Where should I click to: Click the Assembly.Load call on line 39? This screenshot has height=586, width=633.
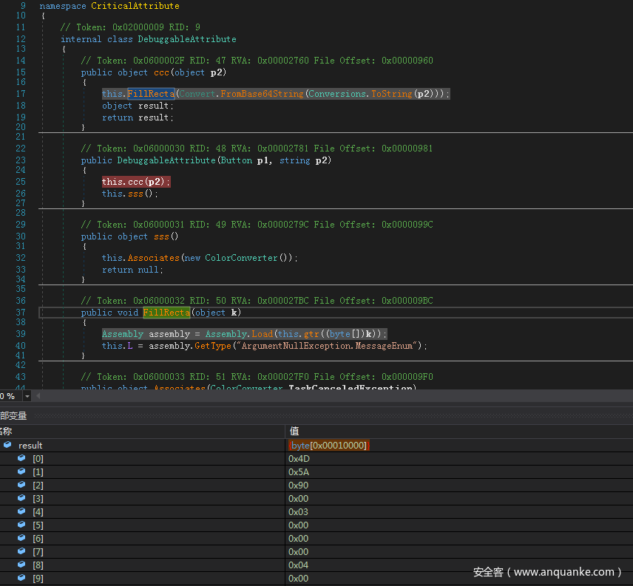click(239, 334)
